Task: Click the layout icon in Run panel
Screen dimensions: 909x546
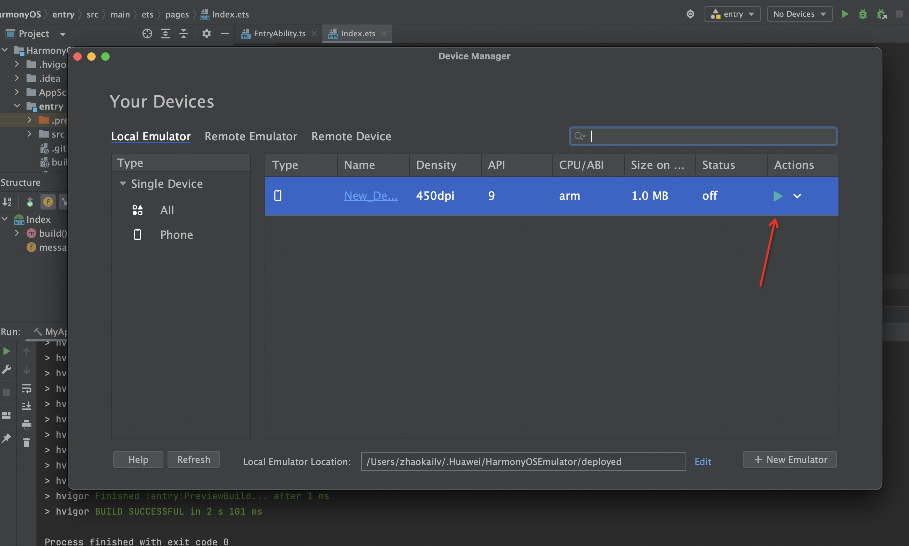Action: [x=6, y=416]
